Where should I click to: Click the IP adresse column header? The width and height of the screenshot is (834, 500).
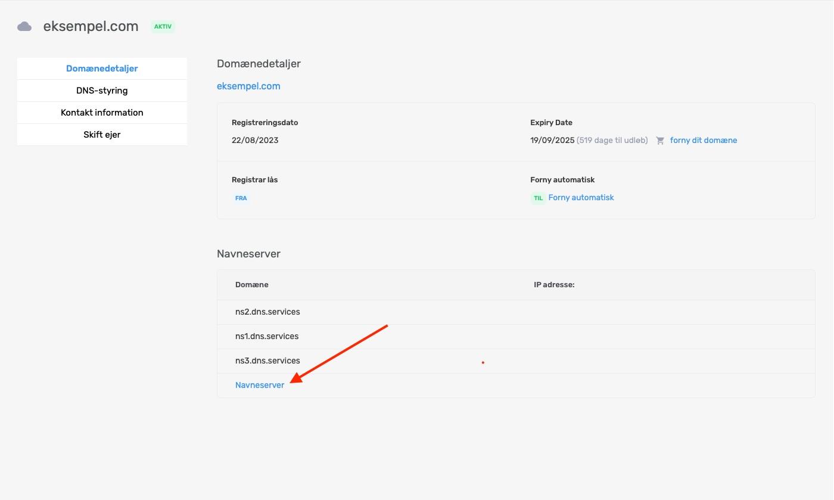(x=554, y=284)
